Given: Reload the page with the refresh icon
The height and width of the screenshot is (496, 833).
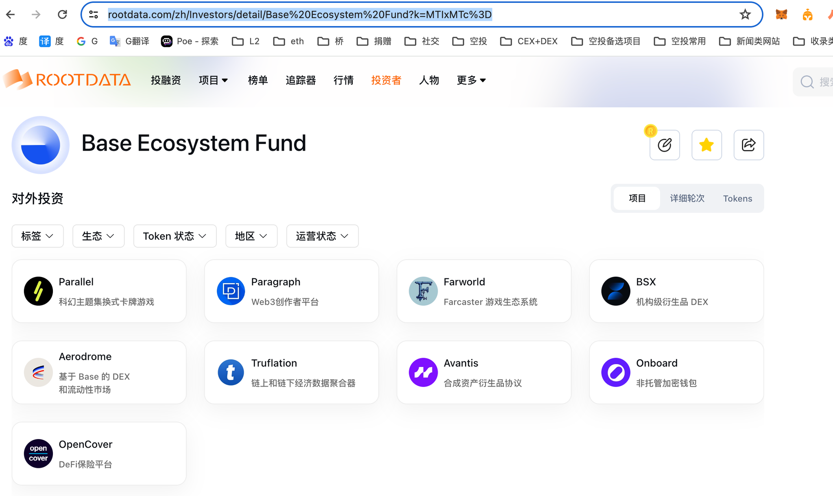Looking at the screenshot, I should point(62,14).
